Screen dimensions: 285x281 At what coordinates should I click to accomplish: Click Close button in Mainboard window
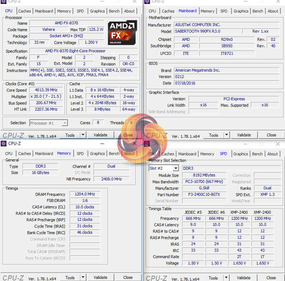(271, 135)
